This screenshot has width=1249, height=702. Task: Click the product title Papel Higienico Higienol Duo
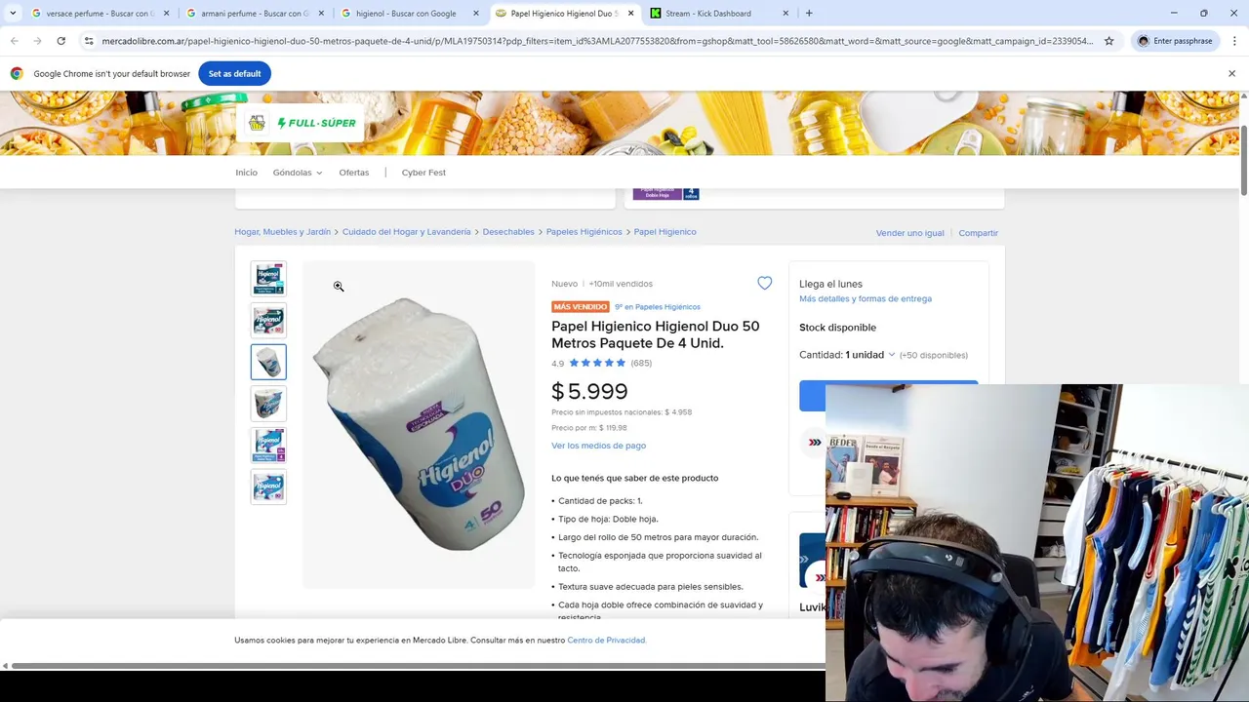point(655,334)
